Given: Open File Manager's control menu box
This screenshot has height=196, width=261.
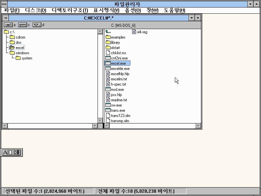Looking at the screenshot, I should coord(4,4).
